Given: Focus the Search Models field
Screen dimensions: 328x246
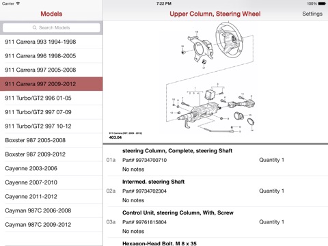Looking at the screenshot, I should 51,27.
